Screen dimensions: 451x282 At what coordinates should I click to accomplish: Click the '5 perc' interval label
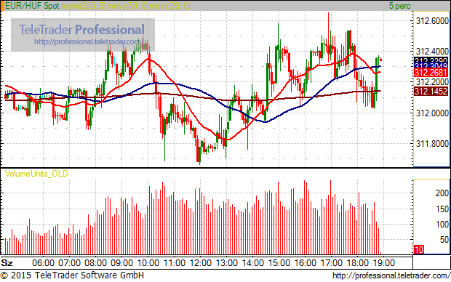point(400,6)
